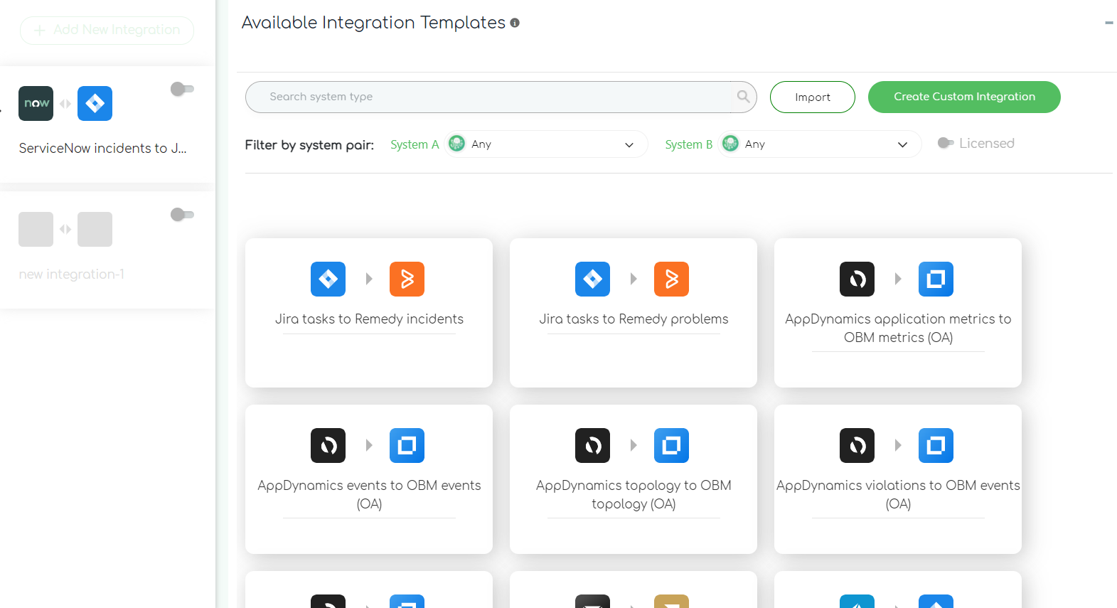
Task: Click the search magnifier icon
Action: [x=743, y=96]
